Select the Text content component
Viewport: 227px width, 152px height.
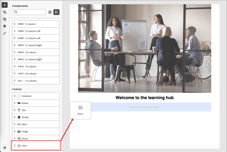click(36, 110)
